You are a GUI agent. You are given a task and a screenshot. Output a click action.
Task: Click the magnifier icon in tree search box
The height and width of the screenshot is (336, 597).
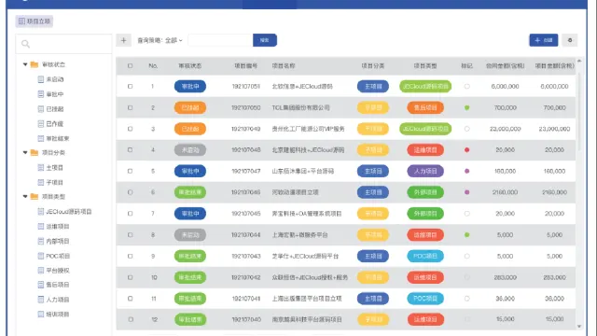(x=25, y=44)
